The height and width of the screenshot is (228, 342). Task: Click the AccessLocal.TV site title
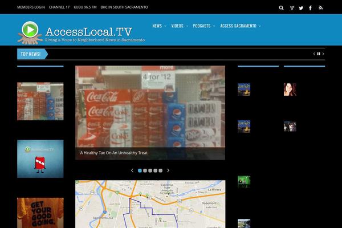[x=88, y=32]
